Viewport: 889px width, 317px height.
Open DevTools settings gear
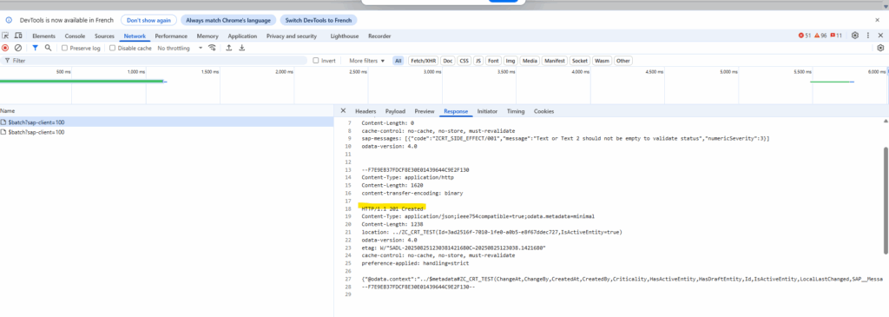click(855, 36)
